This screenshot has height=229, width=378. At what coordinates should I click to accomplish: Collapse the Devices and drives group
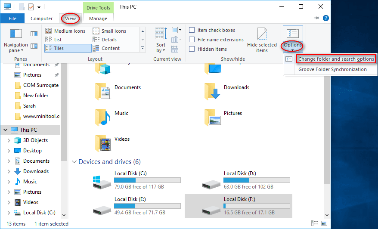(x=74, y=162)
